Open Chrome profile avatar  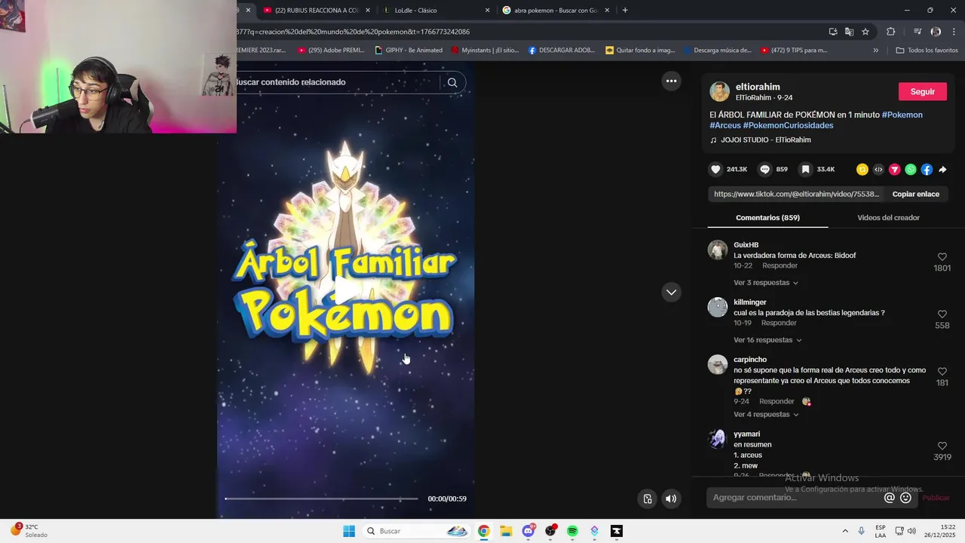(936, 32)
